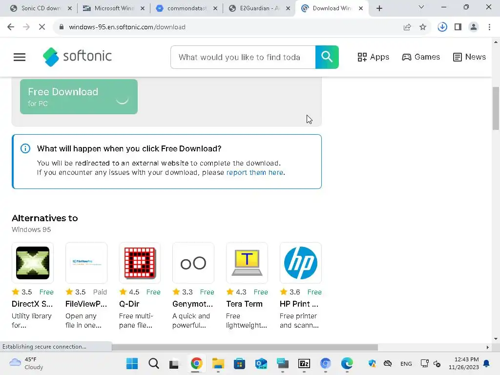Open Windows Security tray icon
Viewport: 500px width, 375px height.
[372, 363]
